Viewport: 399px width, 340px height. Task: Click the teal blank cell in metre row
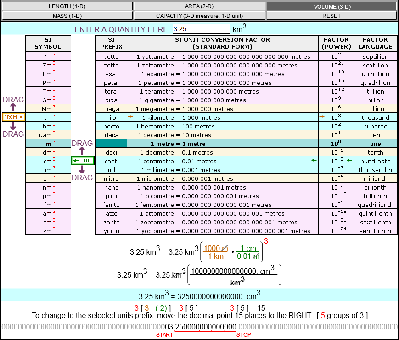coord(111,144)
